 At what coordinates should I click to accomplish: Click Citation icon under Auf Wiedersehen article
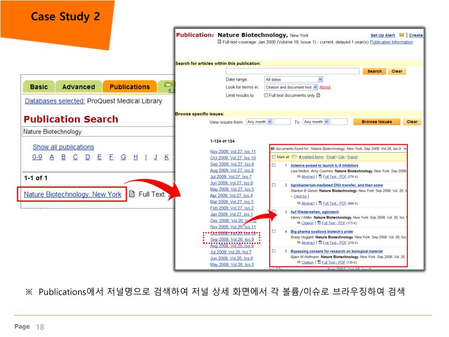[299, 223]
